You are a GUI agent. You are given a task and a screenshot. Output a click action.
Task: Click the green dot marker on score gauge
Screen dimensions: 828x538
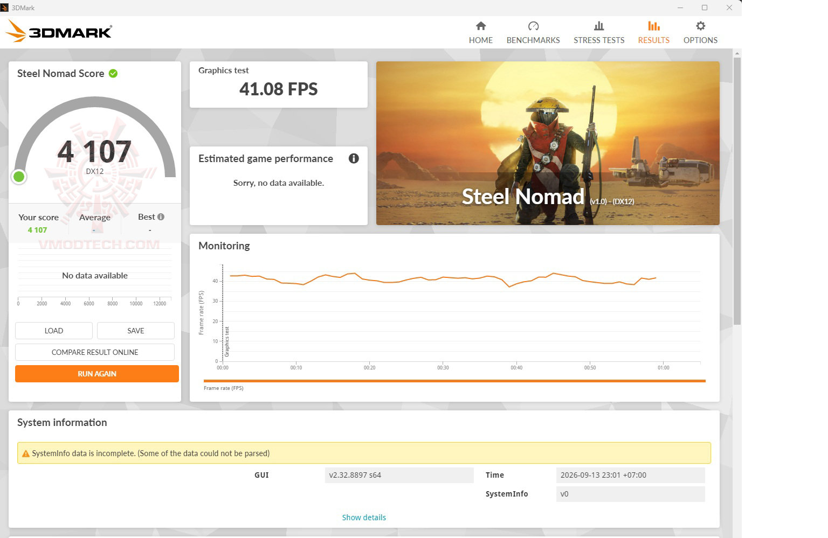[19, 176]
